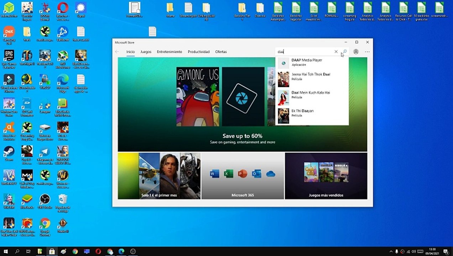The image size is (453, 256).
Task: Select the Epic Games Launcher desktop icon
Action: [x=9, y=59]
